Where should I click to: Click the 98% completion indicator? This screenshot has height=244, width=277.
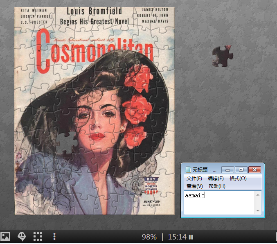click(149, 237)
